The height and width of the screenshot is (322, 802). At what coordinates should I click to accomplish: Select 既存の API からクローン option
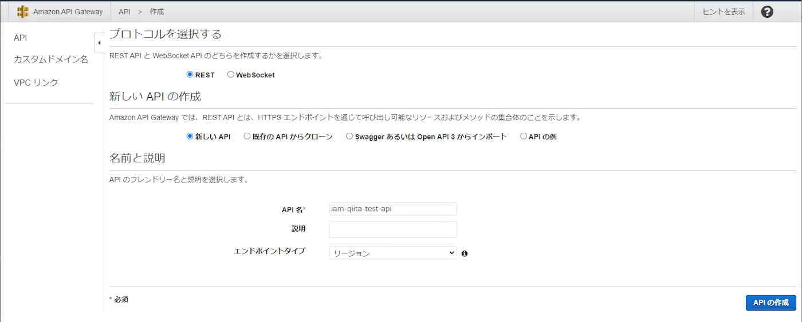(247, 137)
